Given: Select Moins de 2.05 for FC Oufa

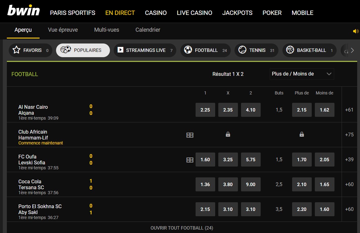Looking at the screenshot, I should pyautogui.click(x=324, y=159).
